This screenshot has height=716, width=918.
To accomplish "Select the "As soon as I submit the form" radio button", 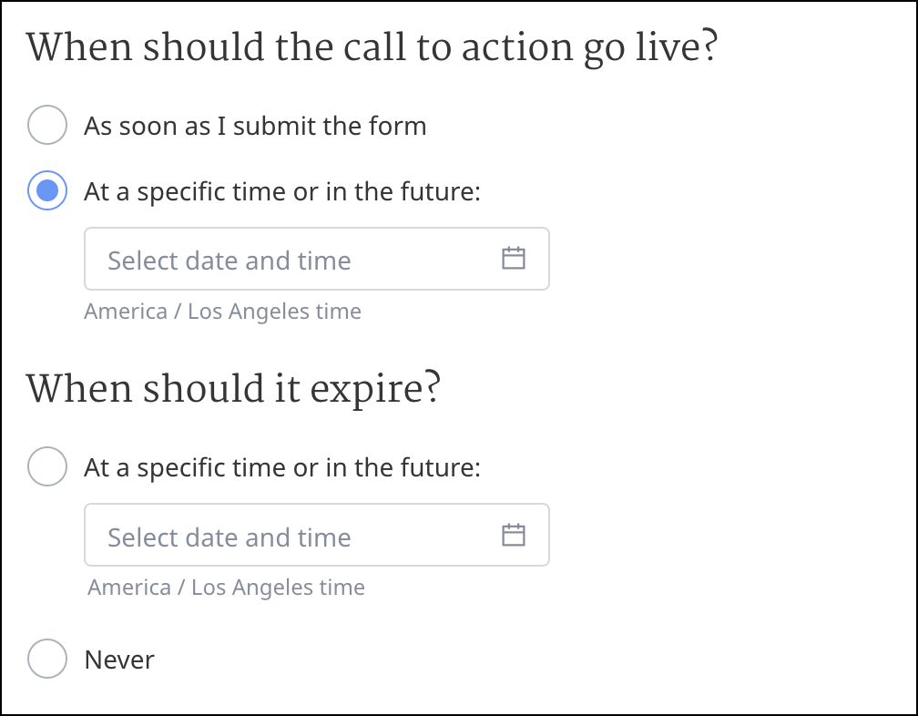I will pos(47,125).
